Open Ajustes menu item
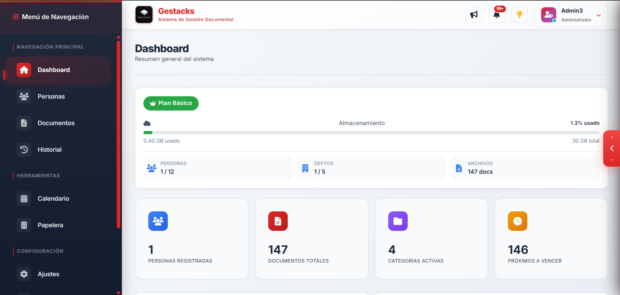This screenshot has width=620, height=295. coord(58,274)
